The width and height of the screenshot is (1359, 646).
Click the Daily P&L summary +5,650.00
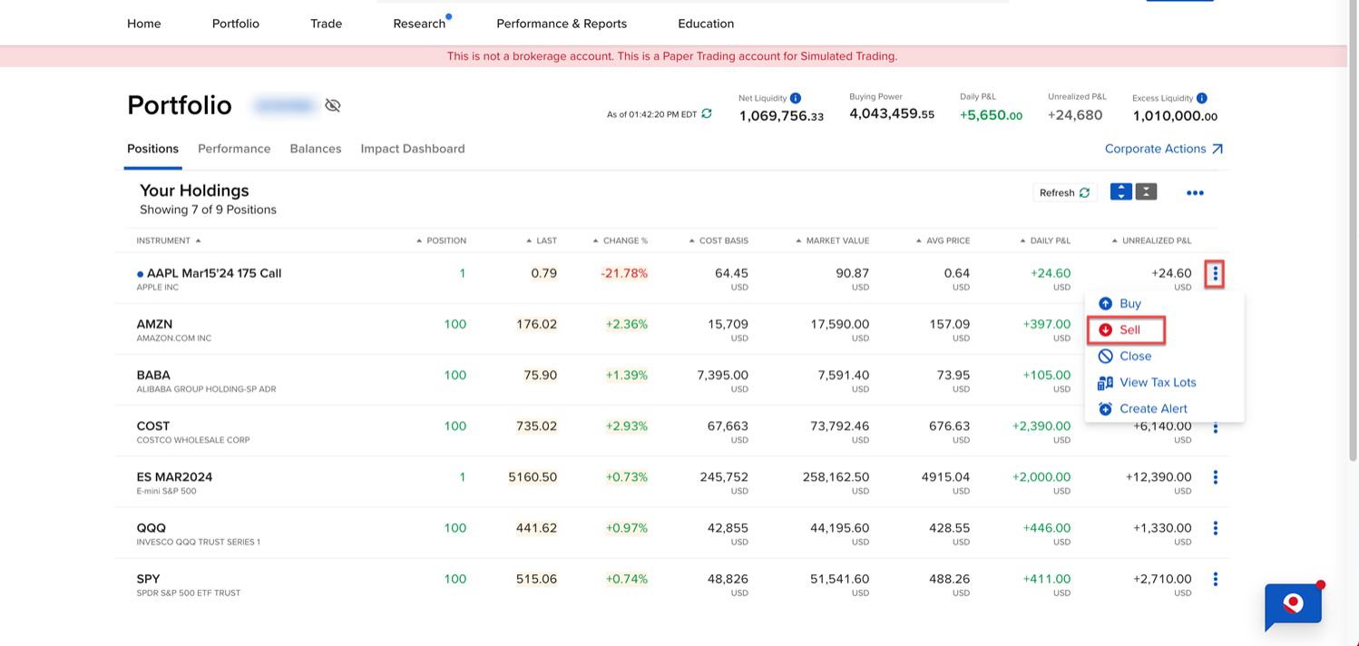tap(991, 115)
